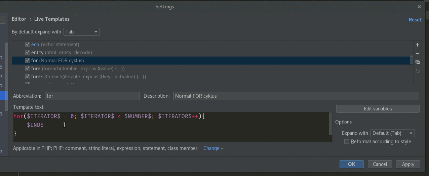Uncheck the 'eco' template checkbox
This screenshot has height=176, width=429.
point(28,45)
